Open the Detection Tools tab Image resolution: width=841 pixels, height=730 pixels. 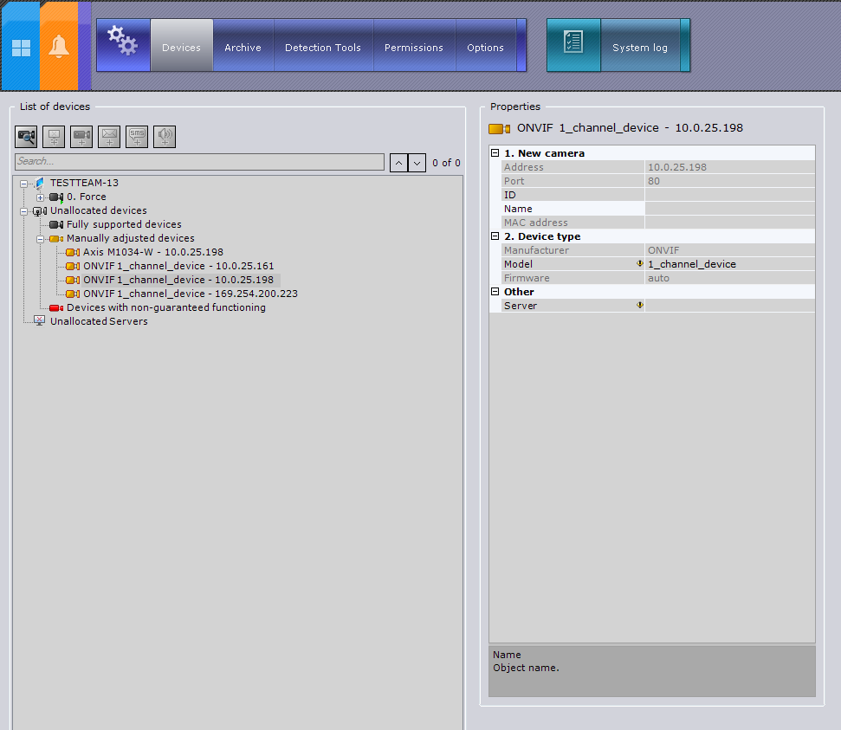click(x=323, y=48)
